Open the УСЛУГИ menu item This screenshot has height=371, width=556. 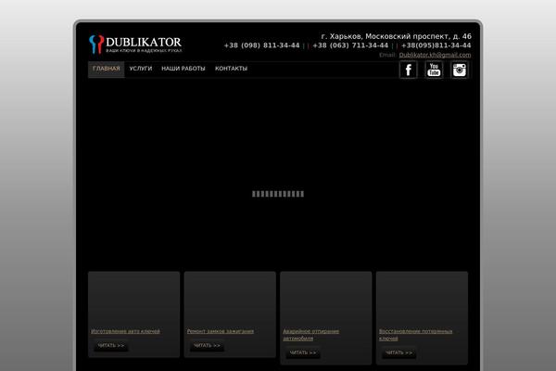coord(141,69)
